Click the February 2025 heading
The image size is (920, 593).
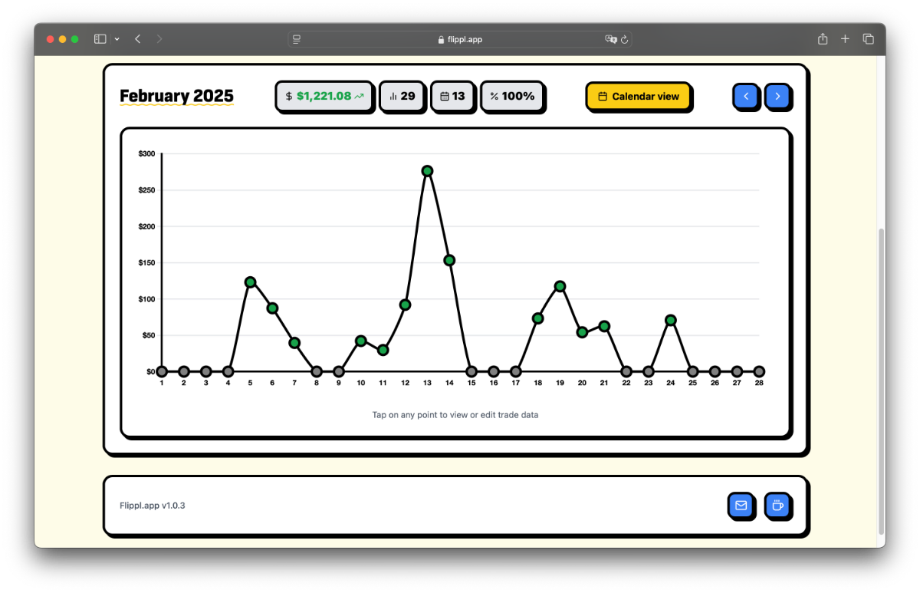[176, 95]
